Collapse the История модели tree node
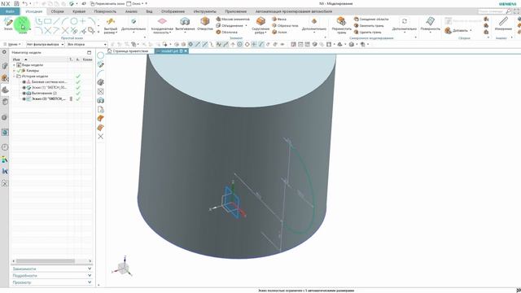This screenshot has height=293, width=521. (14, 76)
